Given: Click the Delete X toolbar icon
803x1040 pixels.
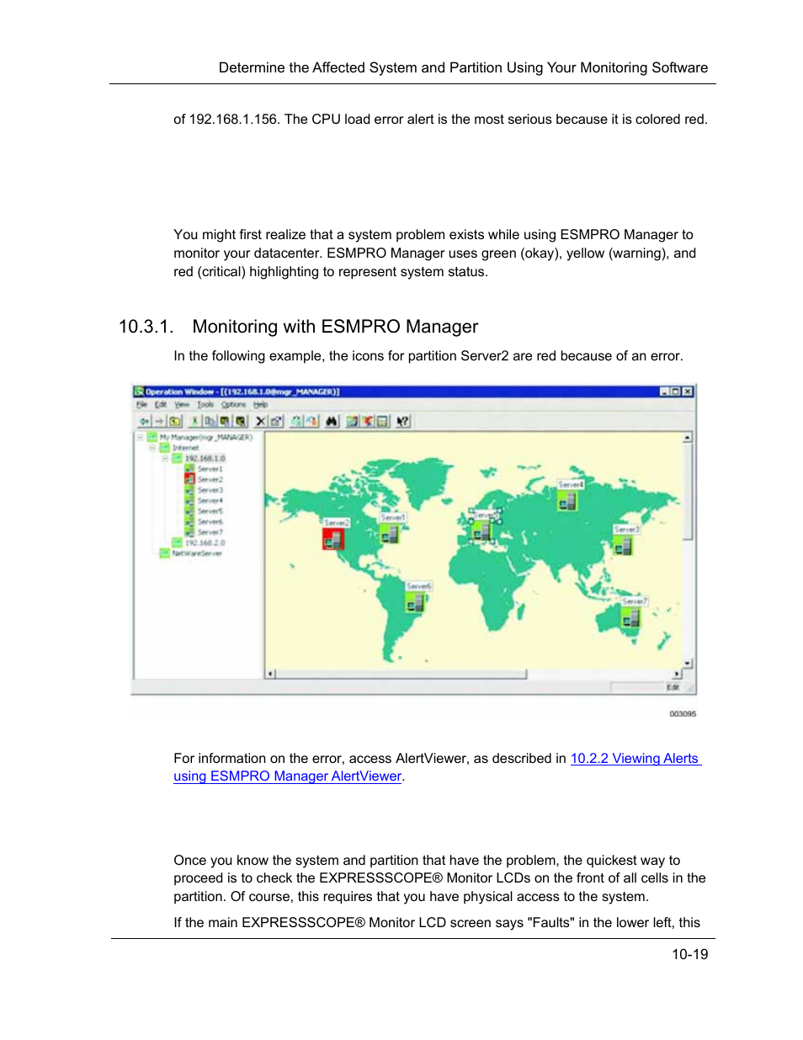Looking at the screenshot, I should [x=260, y=421].
